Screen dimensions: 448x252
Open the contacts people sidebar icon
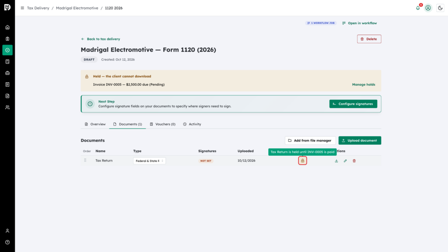(7, 108)
